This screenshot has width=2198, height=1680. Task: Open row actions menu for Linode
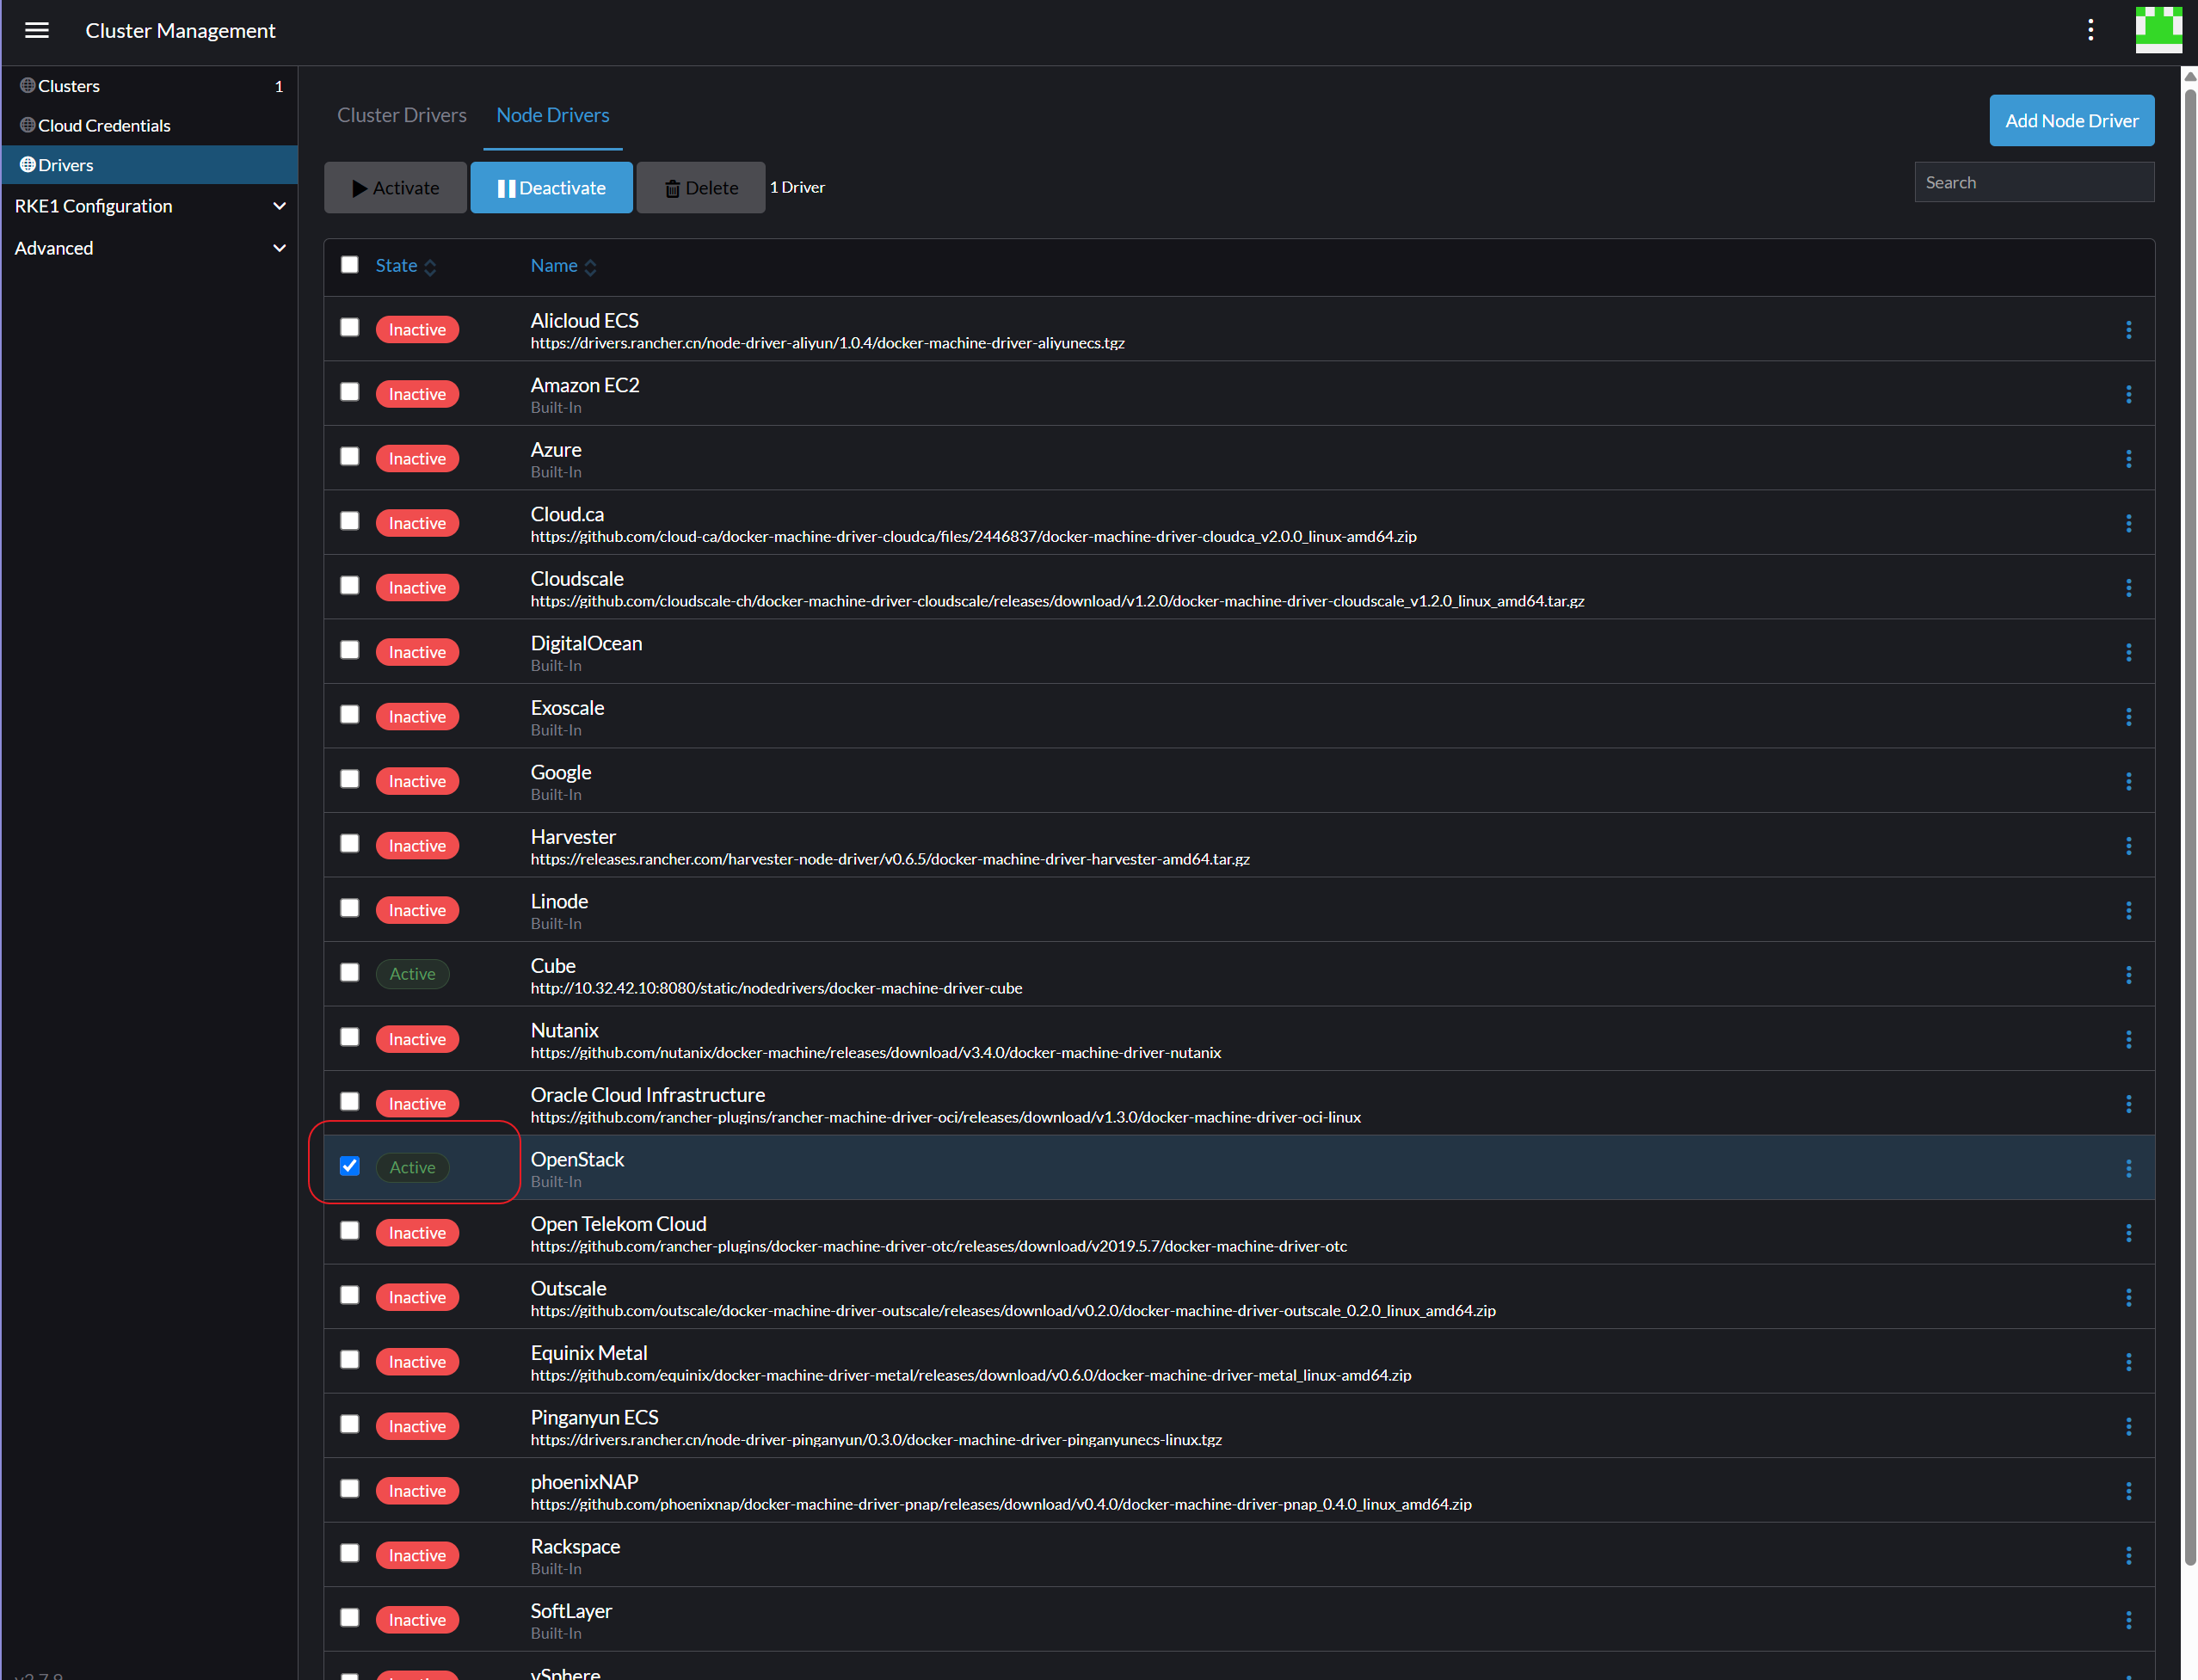click(x=2128, y=910)
